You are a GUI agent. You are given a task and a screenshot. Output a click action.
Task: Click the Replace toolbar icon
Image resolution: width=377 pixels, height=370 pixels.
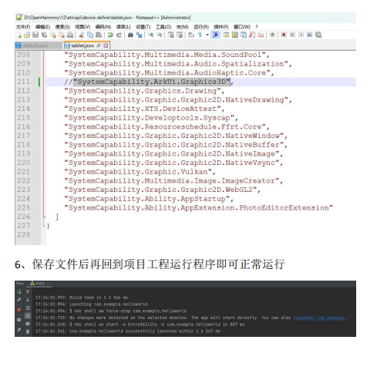(139, 35)
